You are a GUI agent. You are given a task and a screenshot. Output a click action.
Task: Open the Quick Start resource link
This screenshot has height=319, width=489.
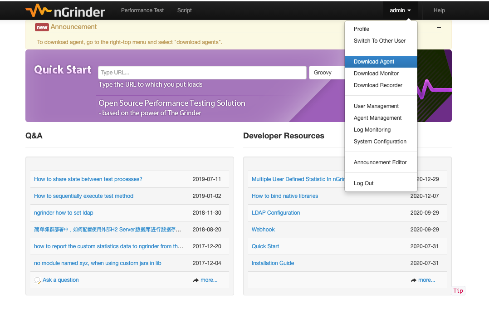click(x=265, y=247)
